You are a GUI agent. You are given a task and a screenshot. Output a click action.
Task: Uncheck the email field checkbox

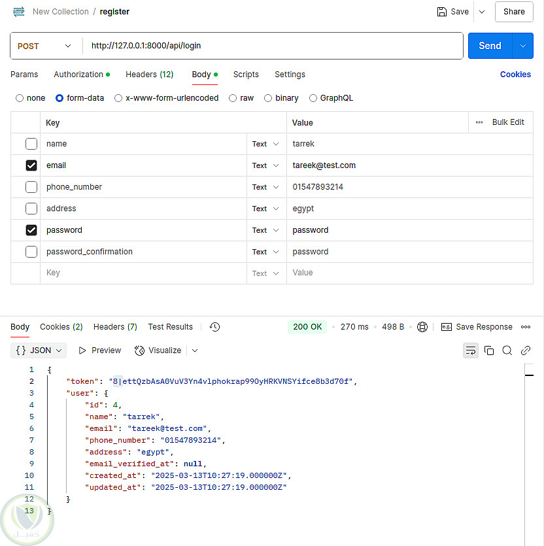[x=31, y=165]
